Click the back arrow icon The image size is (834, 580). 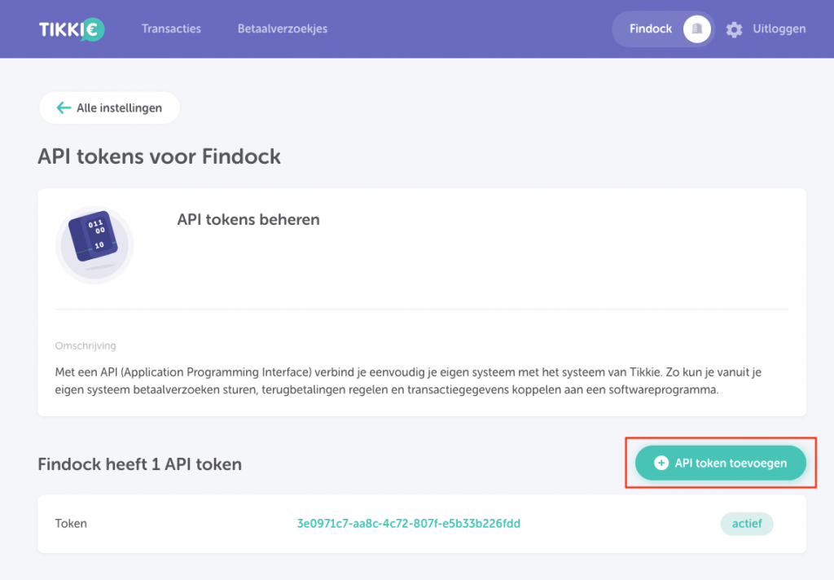[x=64, y=108]
